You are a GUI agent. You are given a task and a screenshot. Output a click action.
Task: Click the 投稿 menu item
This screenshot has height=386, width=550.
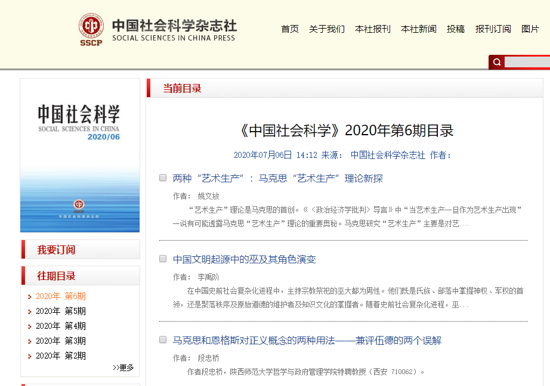pyautogui.click(x=456, y=29)
